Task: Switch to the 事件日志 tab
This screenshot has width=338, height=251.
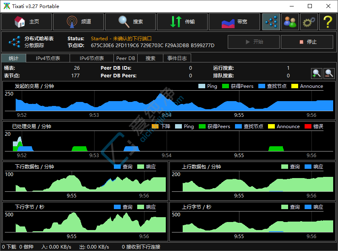Action: tap(177, 58)
